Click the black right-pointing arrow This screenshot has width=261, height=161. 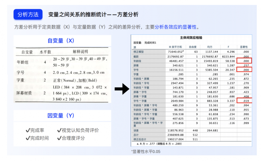tap(122, 89)
